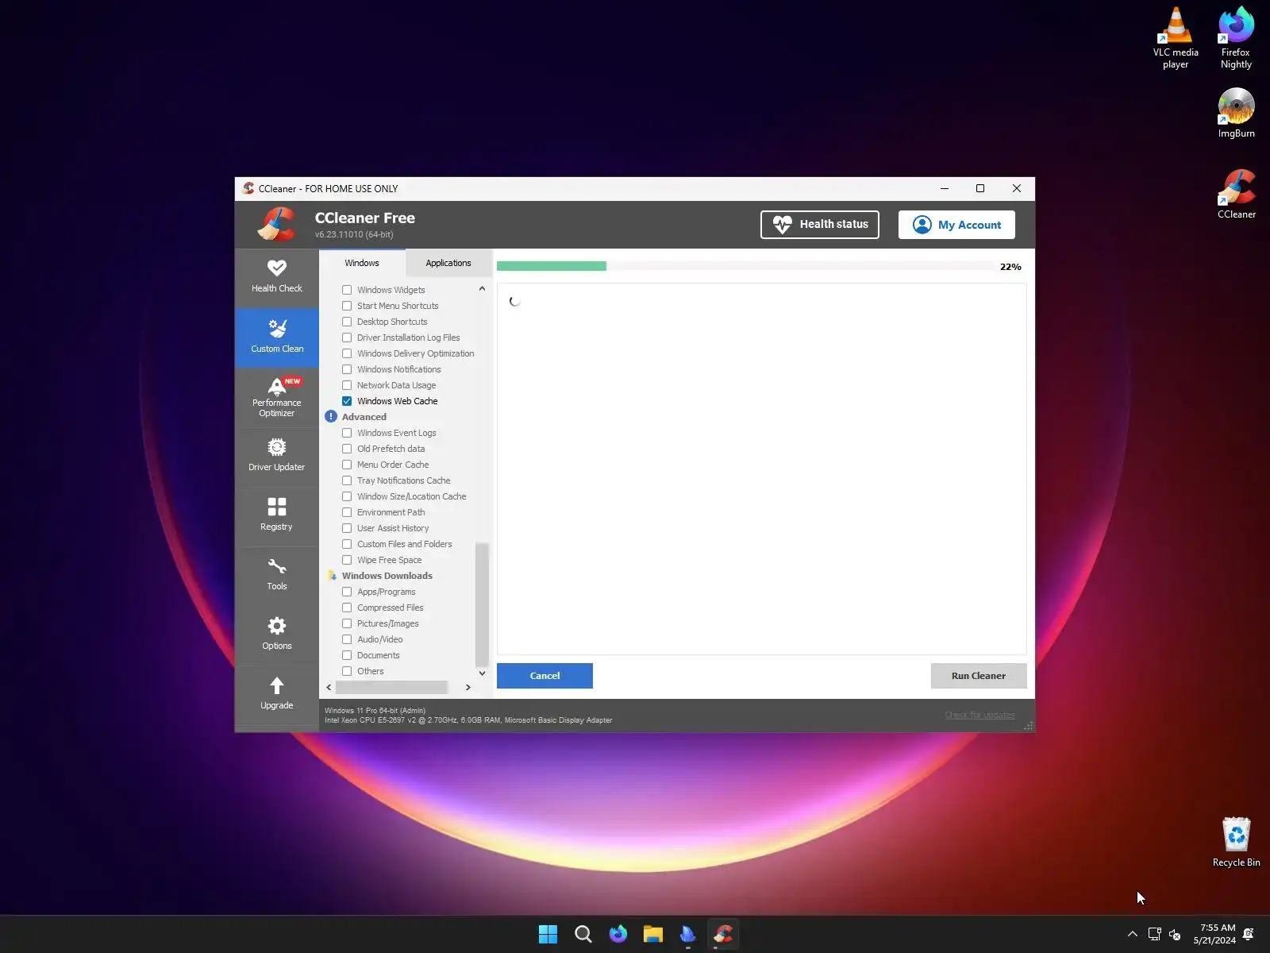1270x953 pixels.
Task: Open CCleaner Options
Action: 276,635
